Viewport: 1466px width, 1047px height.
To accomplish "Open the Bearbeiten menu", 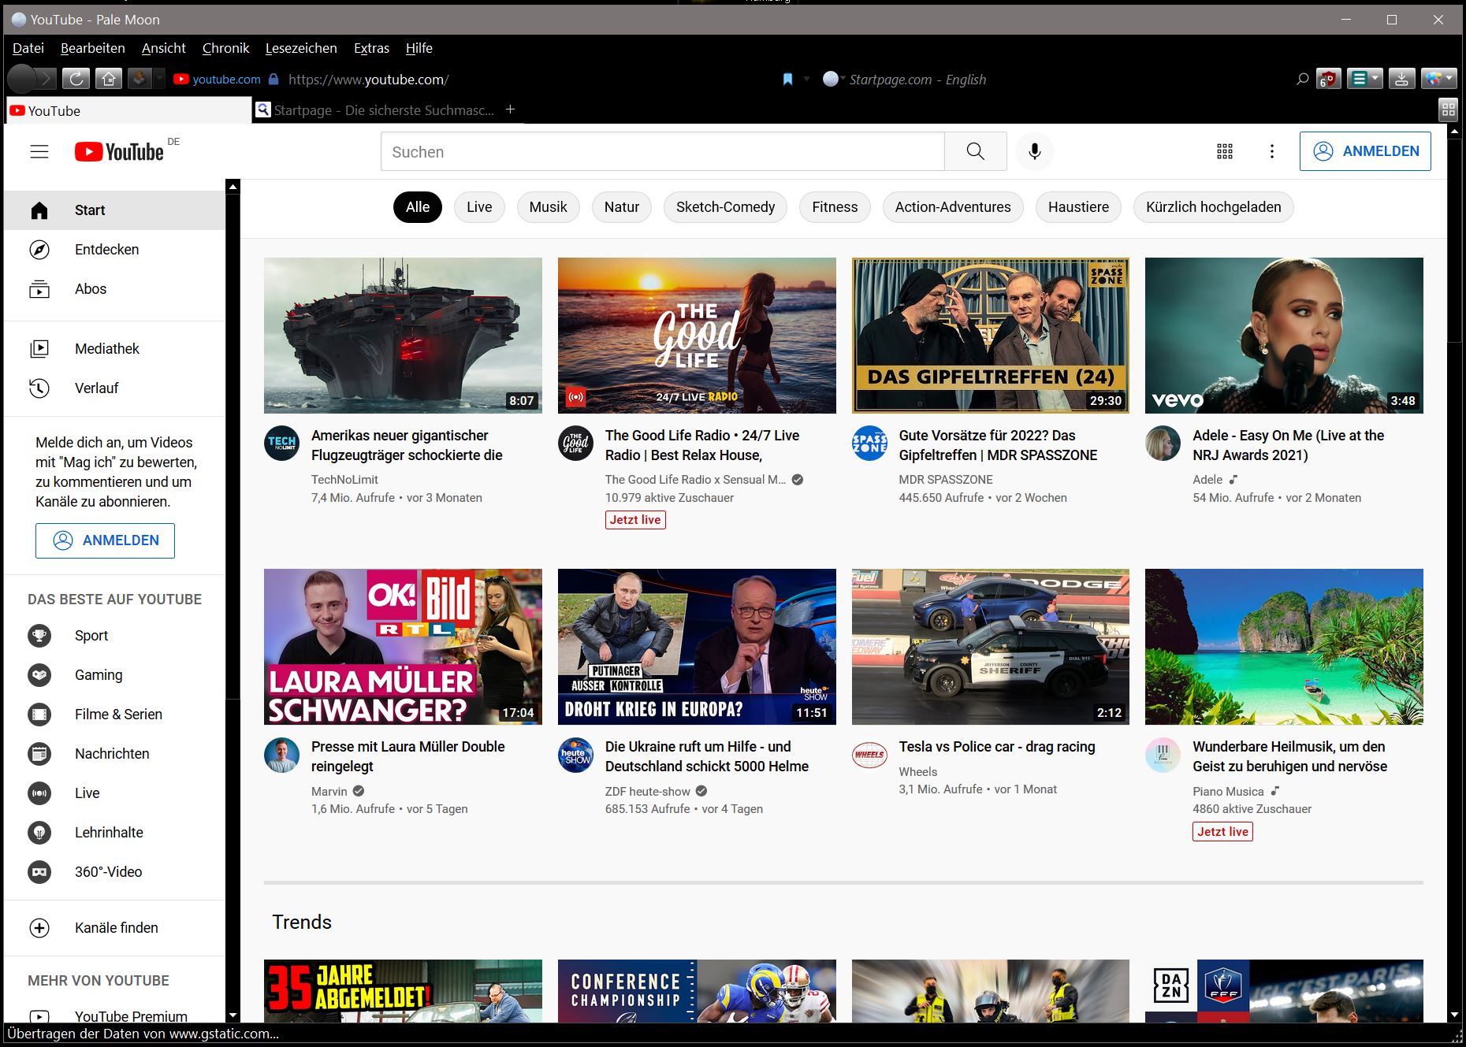I will tap(93, 48).
